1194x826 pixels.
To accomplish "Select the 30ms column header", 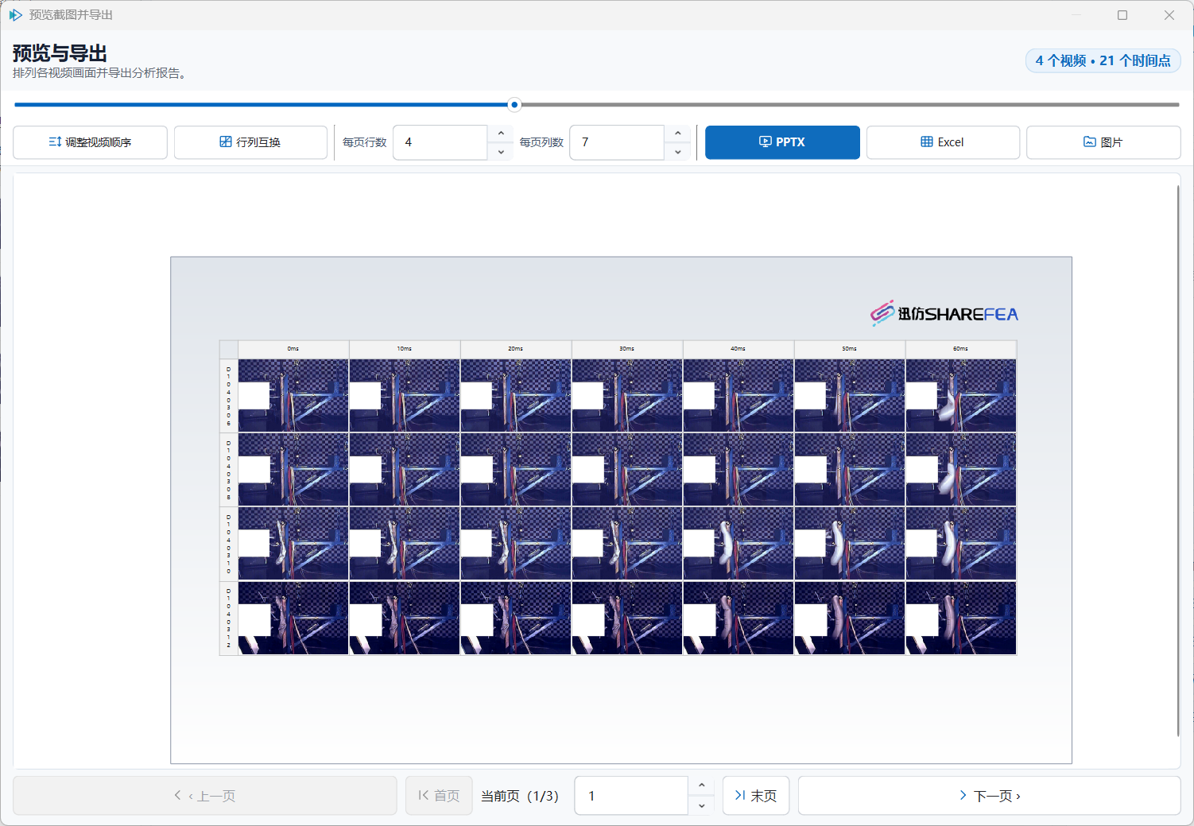I will [x=627, y=349].
